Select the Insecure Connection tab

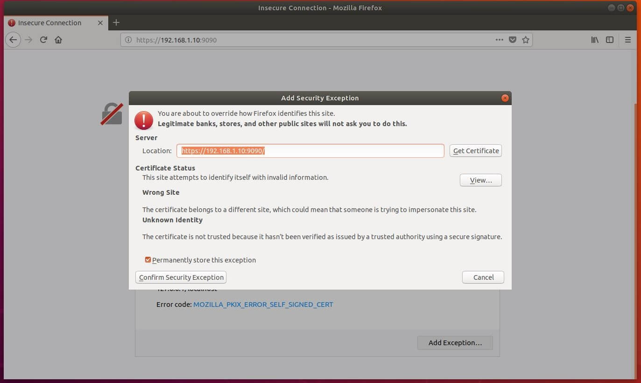pyautogui.click(x=49, y=23)
